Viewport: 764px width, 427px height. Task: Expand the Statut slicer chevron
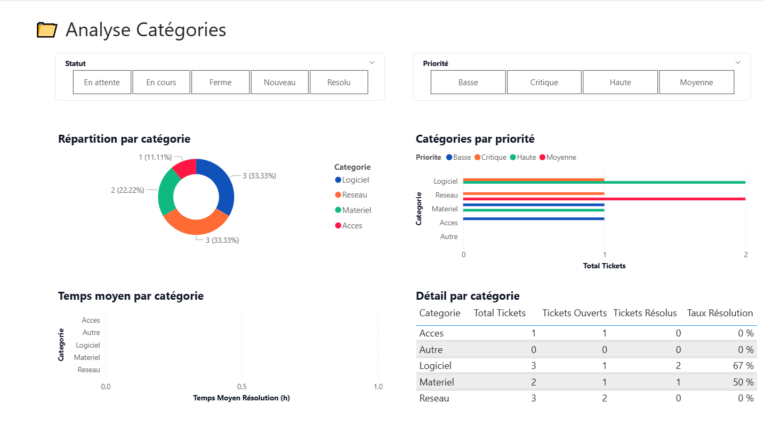[372, 63]
